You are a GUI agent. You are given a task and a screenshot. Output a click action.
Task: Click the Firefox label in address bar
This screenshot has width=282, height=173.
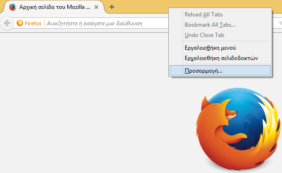click(x=33, y=23)
